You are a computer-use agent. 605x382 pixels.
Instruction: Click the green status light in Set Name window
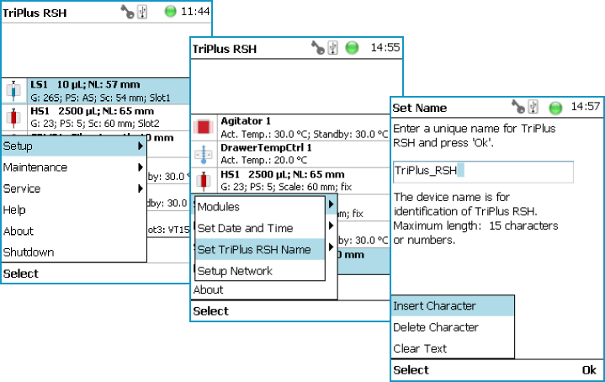[x=555, y=108]
